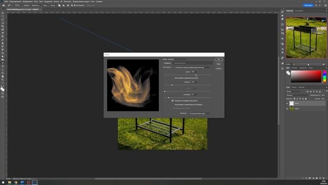Open the path operations icon in options bar
Image resolution: width=328 pixels, height=185 pixels.
59,6
